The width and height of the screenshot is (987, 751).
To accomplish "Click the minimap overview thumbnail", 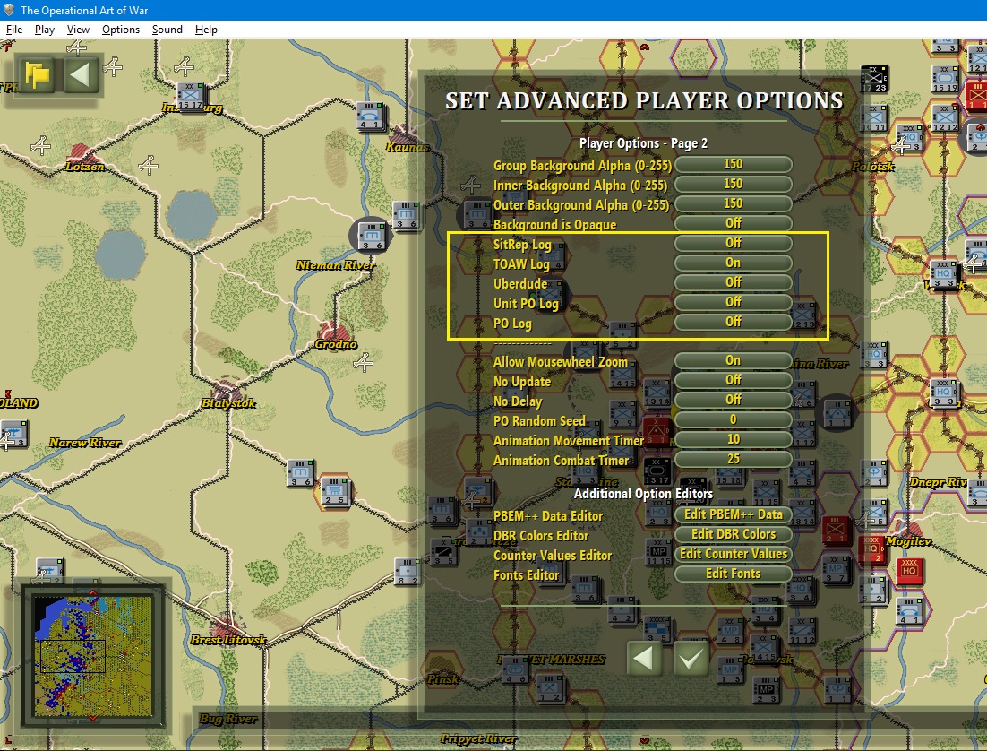I will pyautogui.click(x=93, y=656).
